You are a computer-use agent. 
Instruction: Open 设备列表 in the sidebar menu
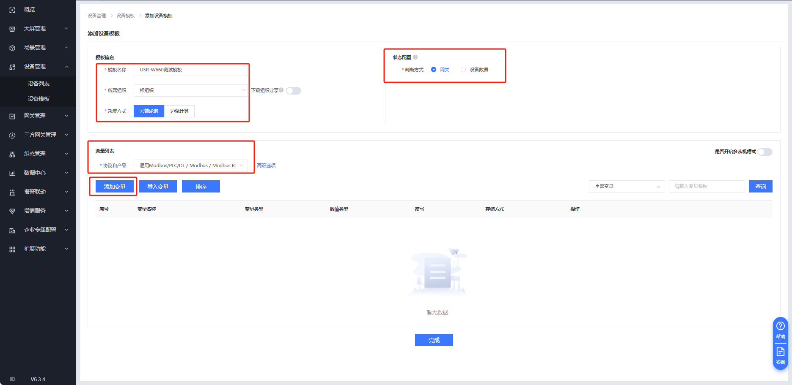[x=38, y=84]
